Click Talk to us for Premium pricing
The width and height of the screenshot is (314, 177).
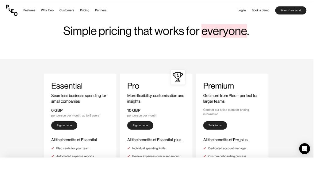[215, 125]
